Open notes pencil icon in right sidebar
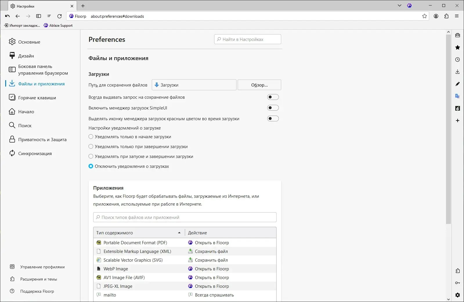The image size is (464, 302). (x=458, y=84)
